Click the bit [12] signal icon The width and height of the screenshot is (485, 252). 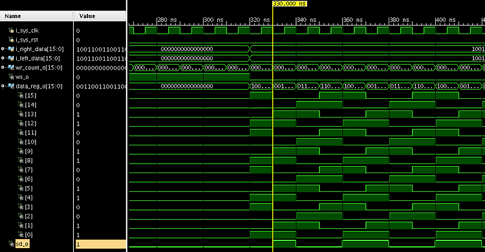pyautogui.click(x=21, y=123)
